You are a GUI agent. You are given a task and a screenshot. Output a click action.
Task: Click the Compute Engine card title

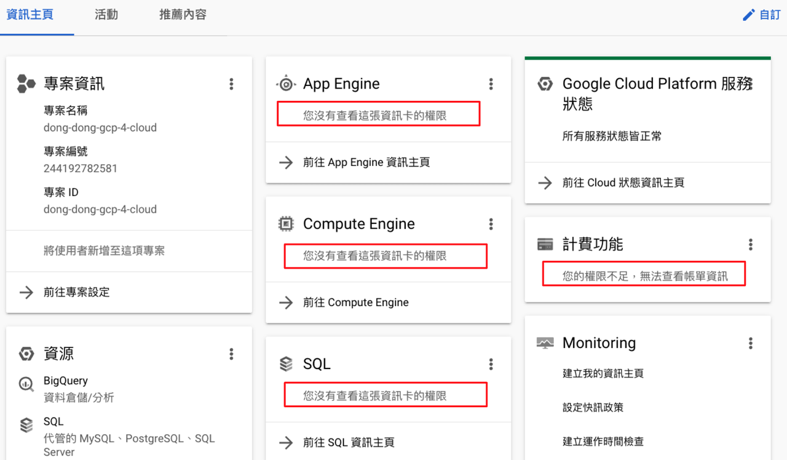[359, 224]
